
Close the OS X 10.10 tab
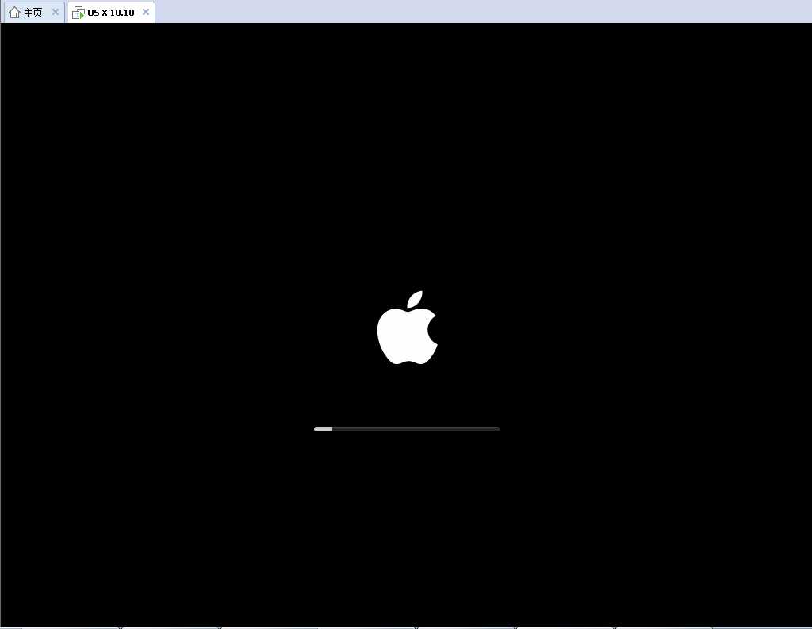coord(146,12)
